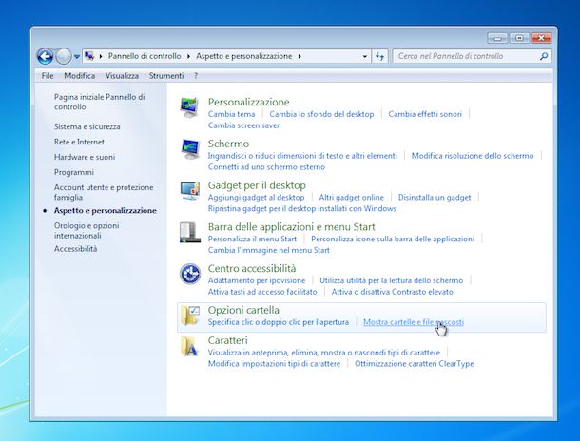Open the Opzioni cartella folder icon
Screen dimensions: 580x441
point(190,316)
